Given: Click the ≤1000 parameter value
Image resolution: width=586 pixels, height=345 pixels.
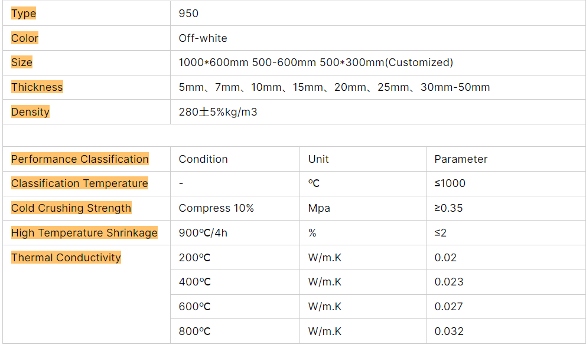Looking at the screenshot, I should 450,183.
